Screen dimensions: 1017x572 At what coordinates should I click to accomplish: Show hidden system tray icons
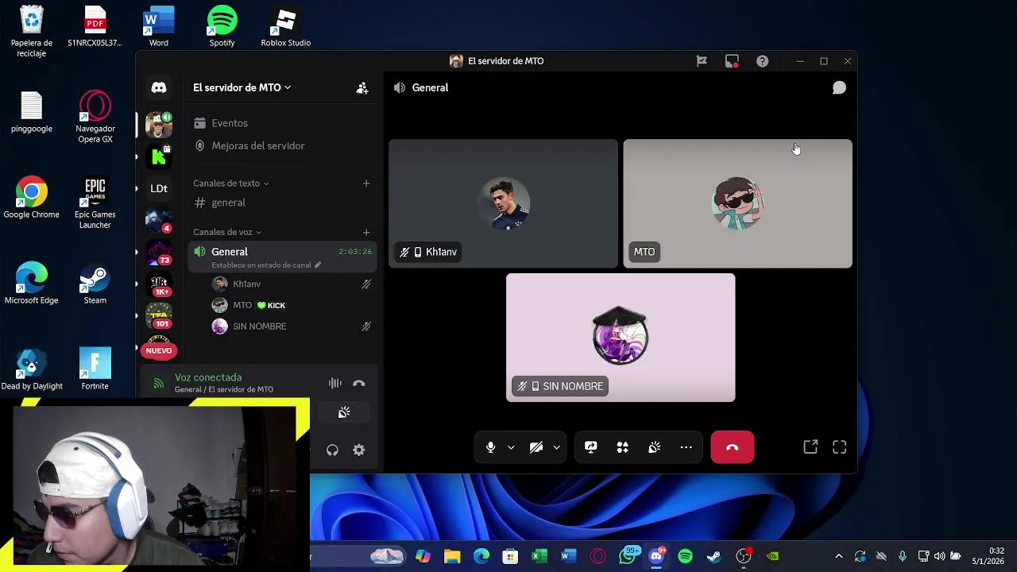coord(839,556)
